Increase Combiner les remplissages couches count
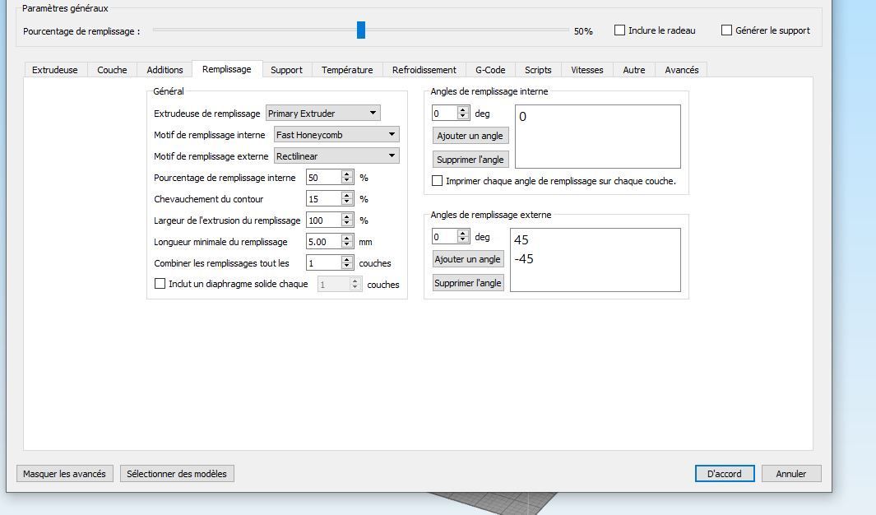The width and height of the screenshot is (876, 515). (347, 260)
